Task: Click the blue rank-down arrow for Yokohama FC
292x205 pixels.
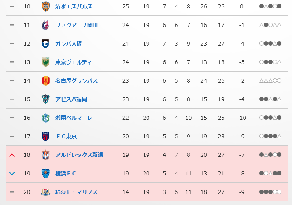Action: (x=12, y=174)
